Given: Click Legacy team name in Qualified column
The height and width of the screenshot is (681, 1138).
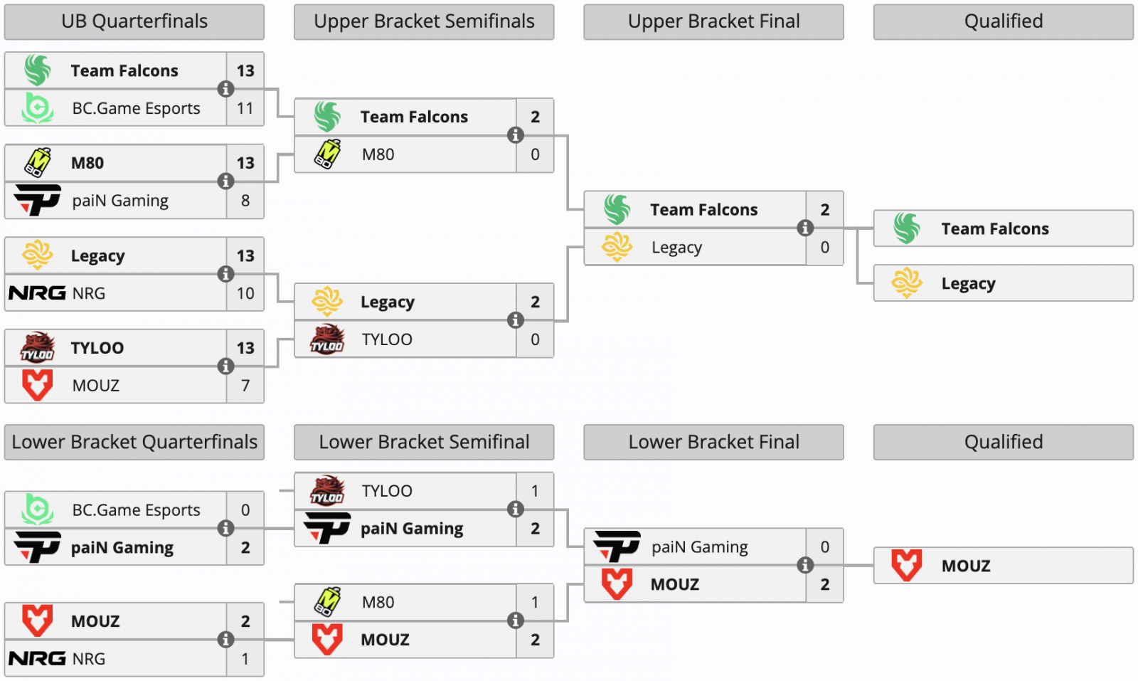Looking at the screenshot, I should pos(968,284).
